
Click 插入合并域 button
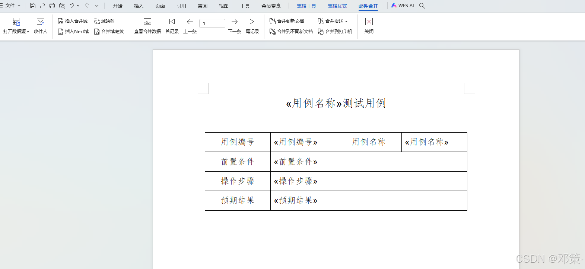pos(73,21)
